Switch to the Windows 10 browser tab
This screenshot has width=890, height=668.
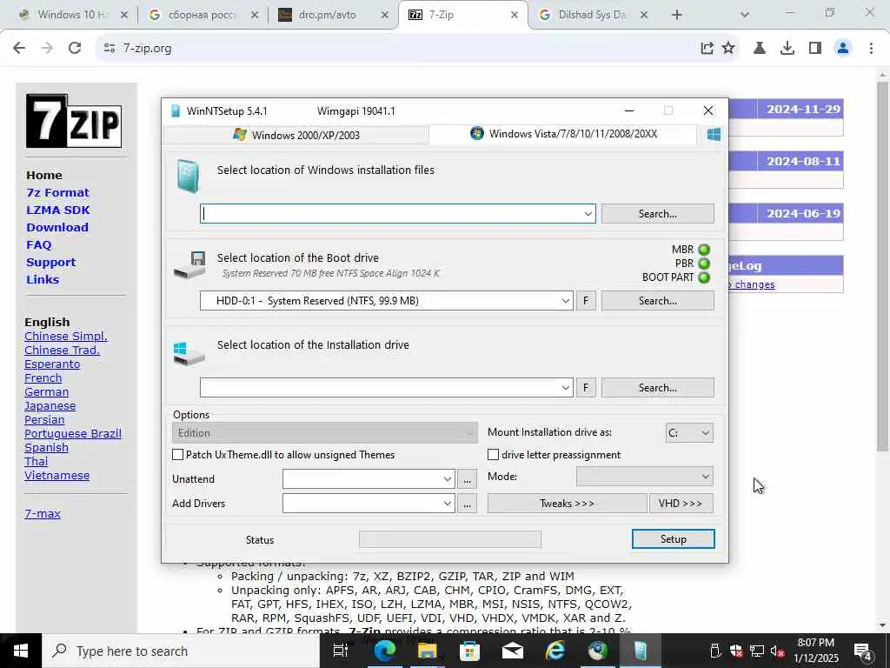(x=73, y=15)
